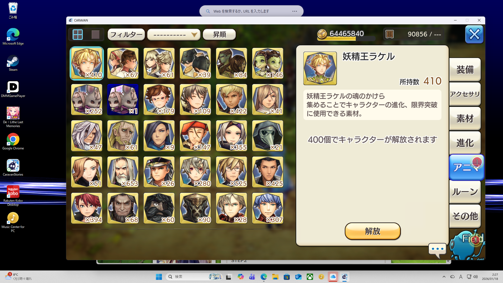Click the Edge browser search bar
503x283 pixels.
coord(251,11)
